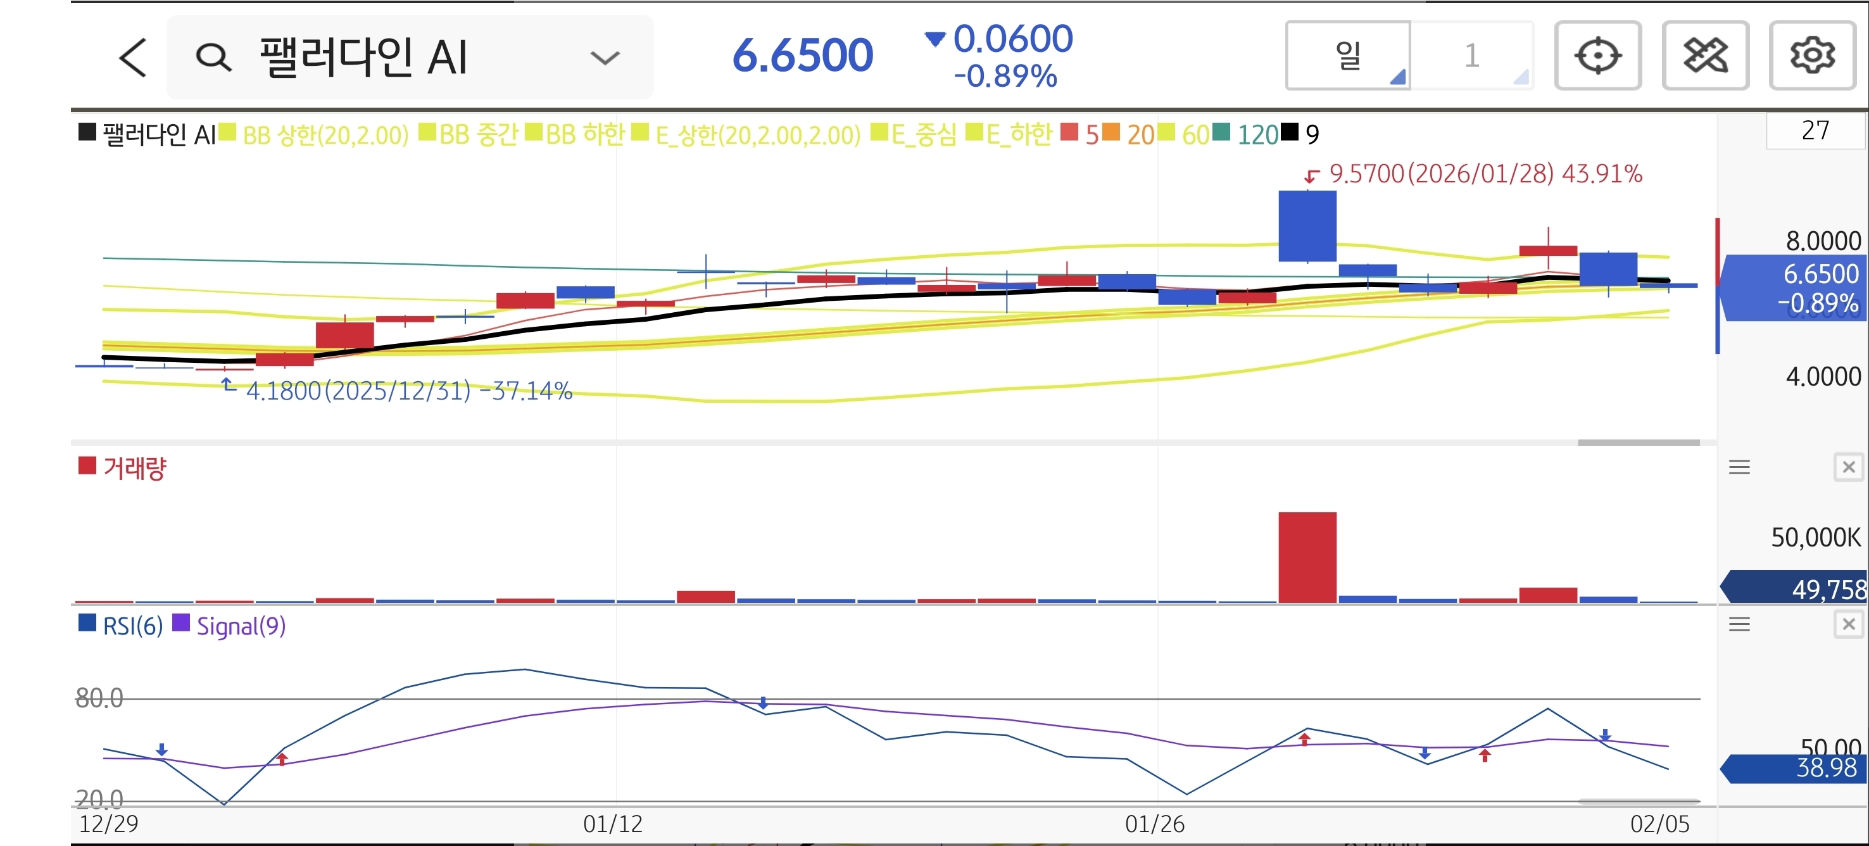Close the volume indicator panel
The width and height of the screenshot is (1869, 846).
tap(1848, 467)
